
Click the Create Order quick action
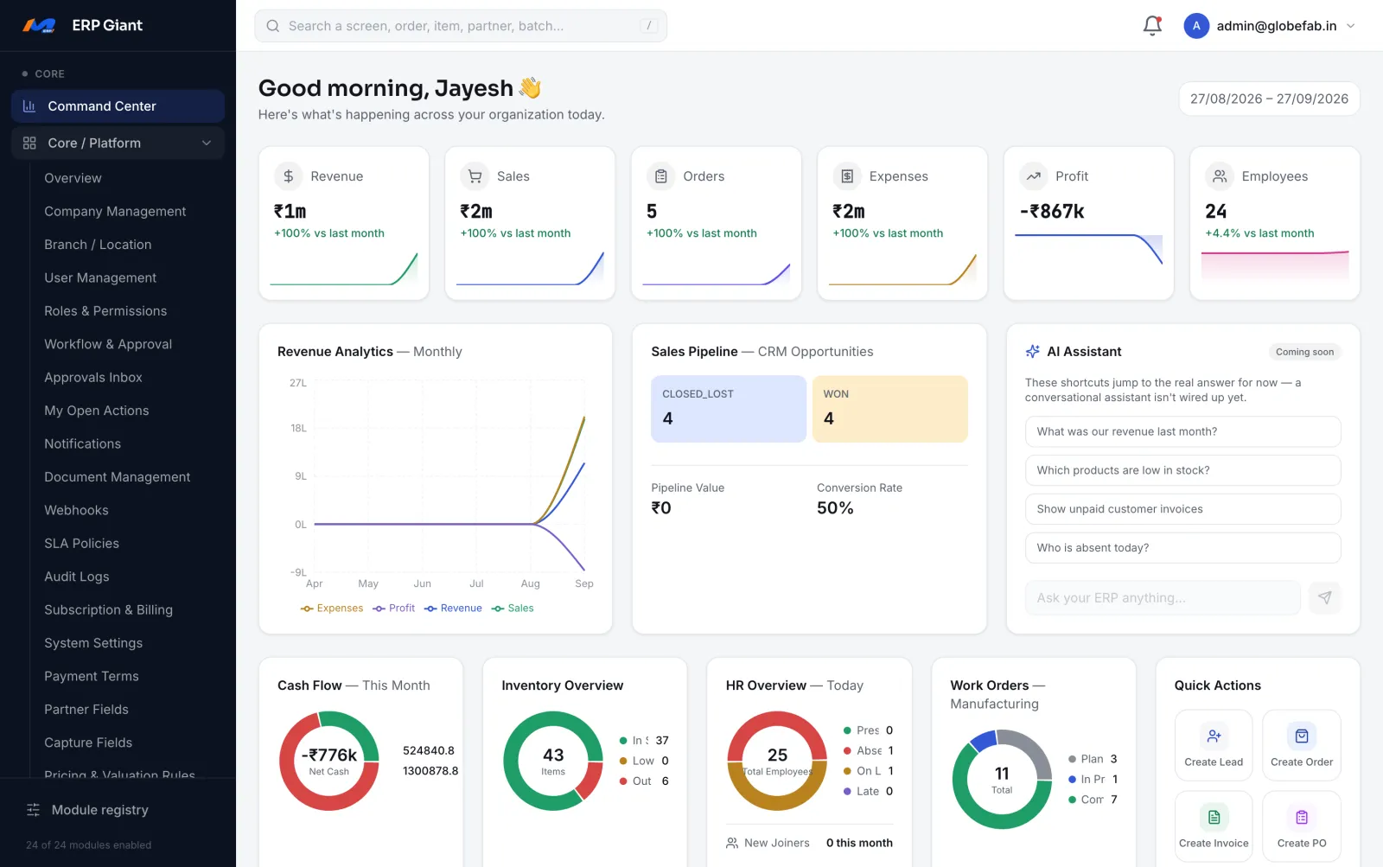[1302, 745]
